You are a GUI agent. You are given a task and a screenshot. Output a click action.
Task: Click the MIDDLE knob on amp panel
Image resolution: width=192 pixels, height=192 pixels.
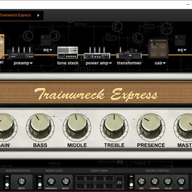[77, 126]
